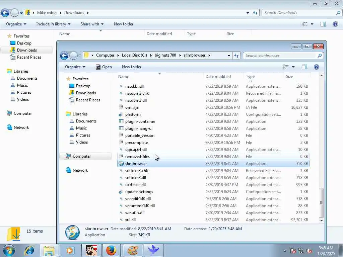The image size is (343, 257).
Task: Click Mike oxbig breadcrumb in Downloads window
Action: [x=47, y=13]
